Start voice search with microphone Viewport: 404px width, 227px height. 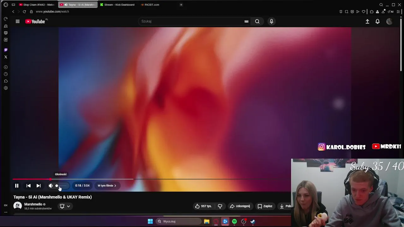271,21
